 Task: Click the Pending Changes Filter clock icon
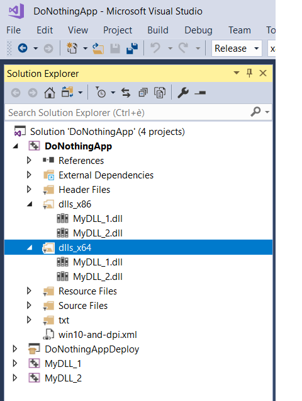pos(101,93)
